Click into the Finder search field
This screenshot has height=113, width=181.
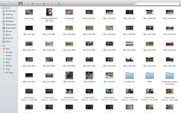point(157,3)
